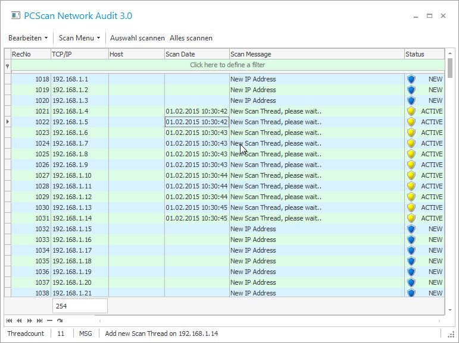Click status message 'Add new Scan Thread on 192.168.1.14'

[x=161, y=333]
